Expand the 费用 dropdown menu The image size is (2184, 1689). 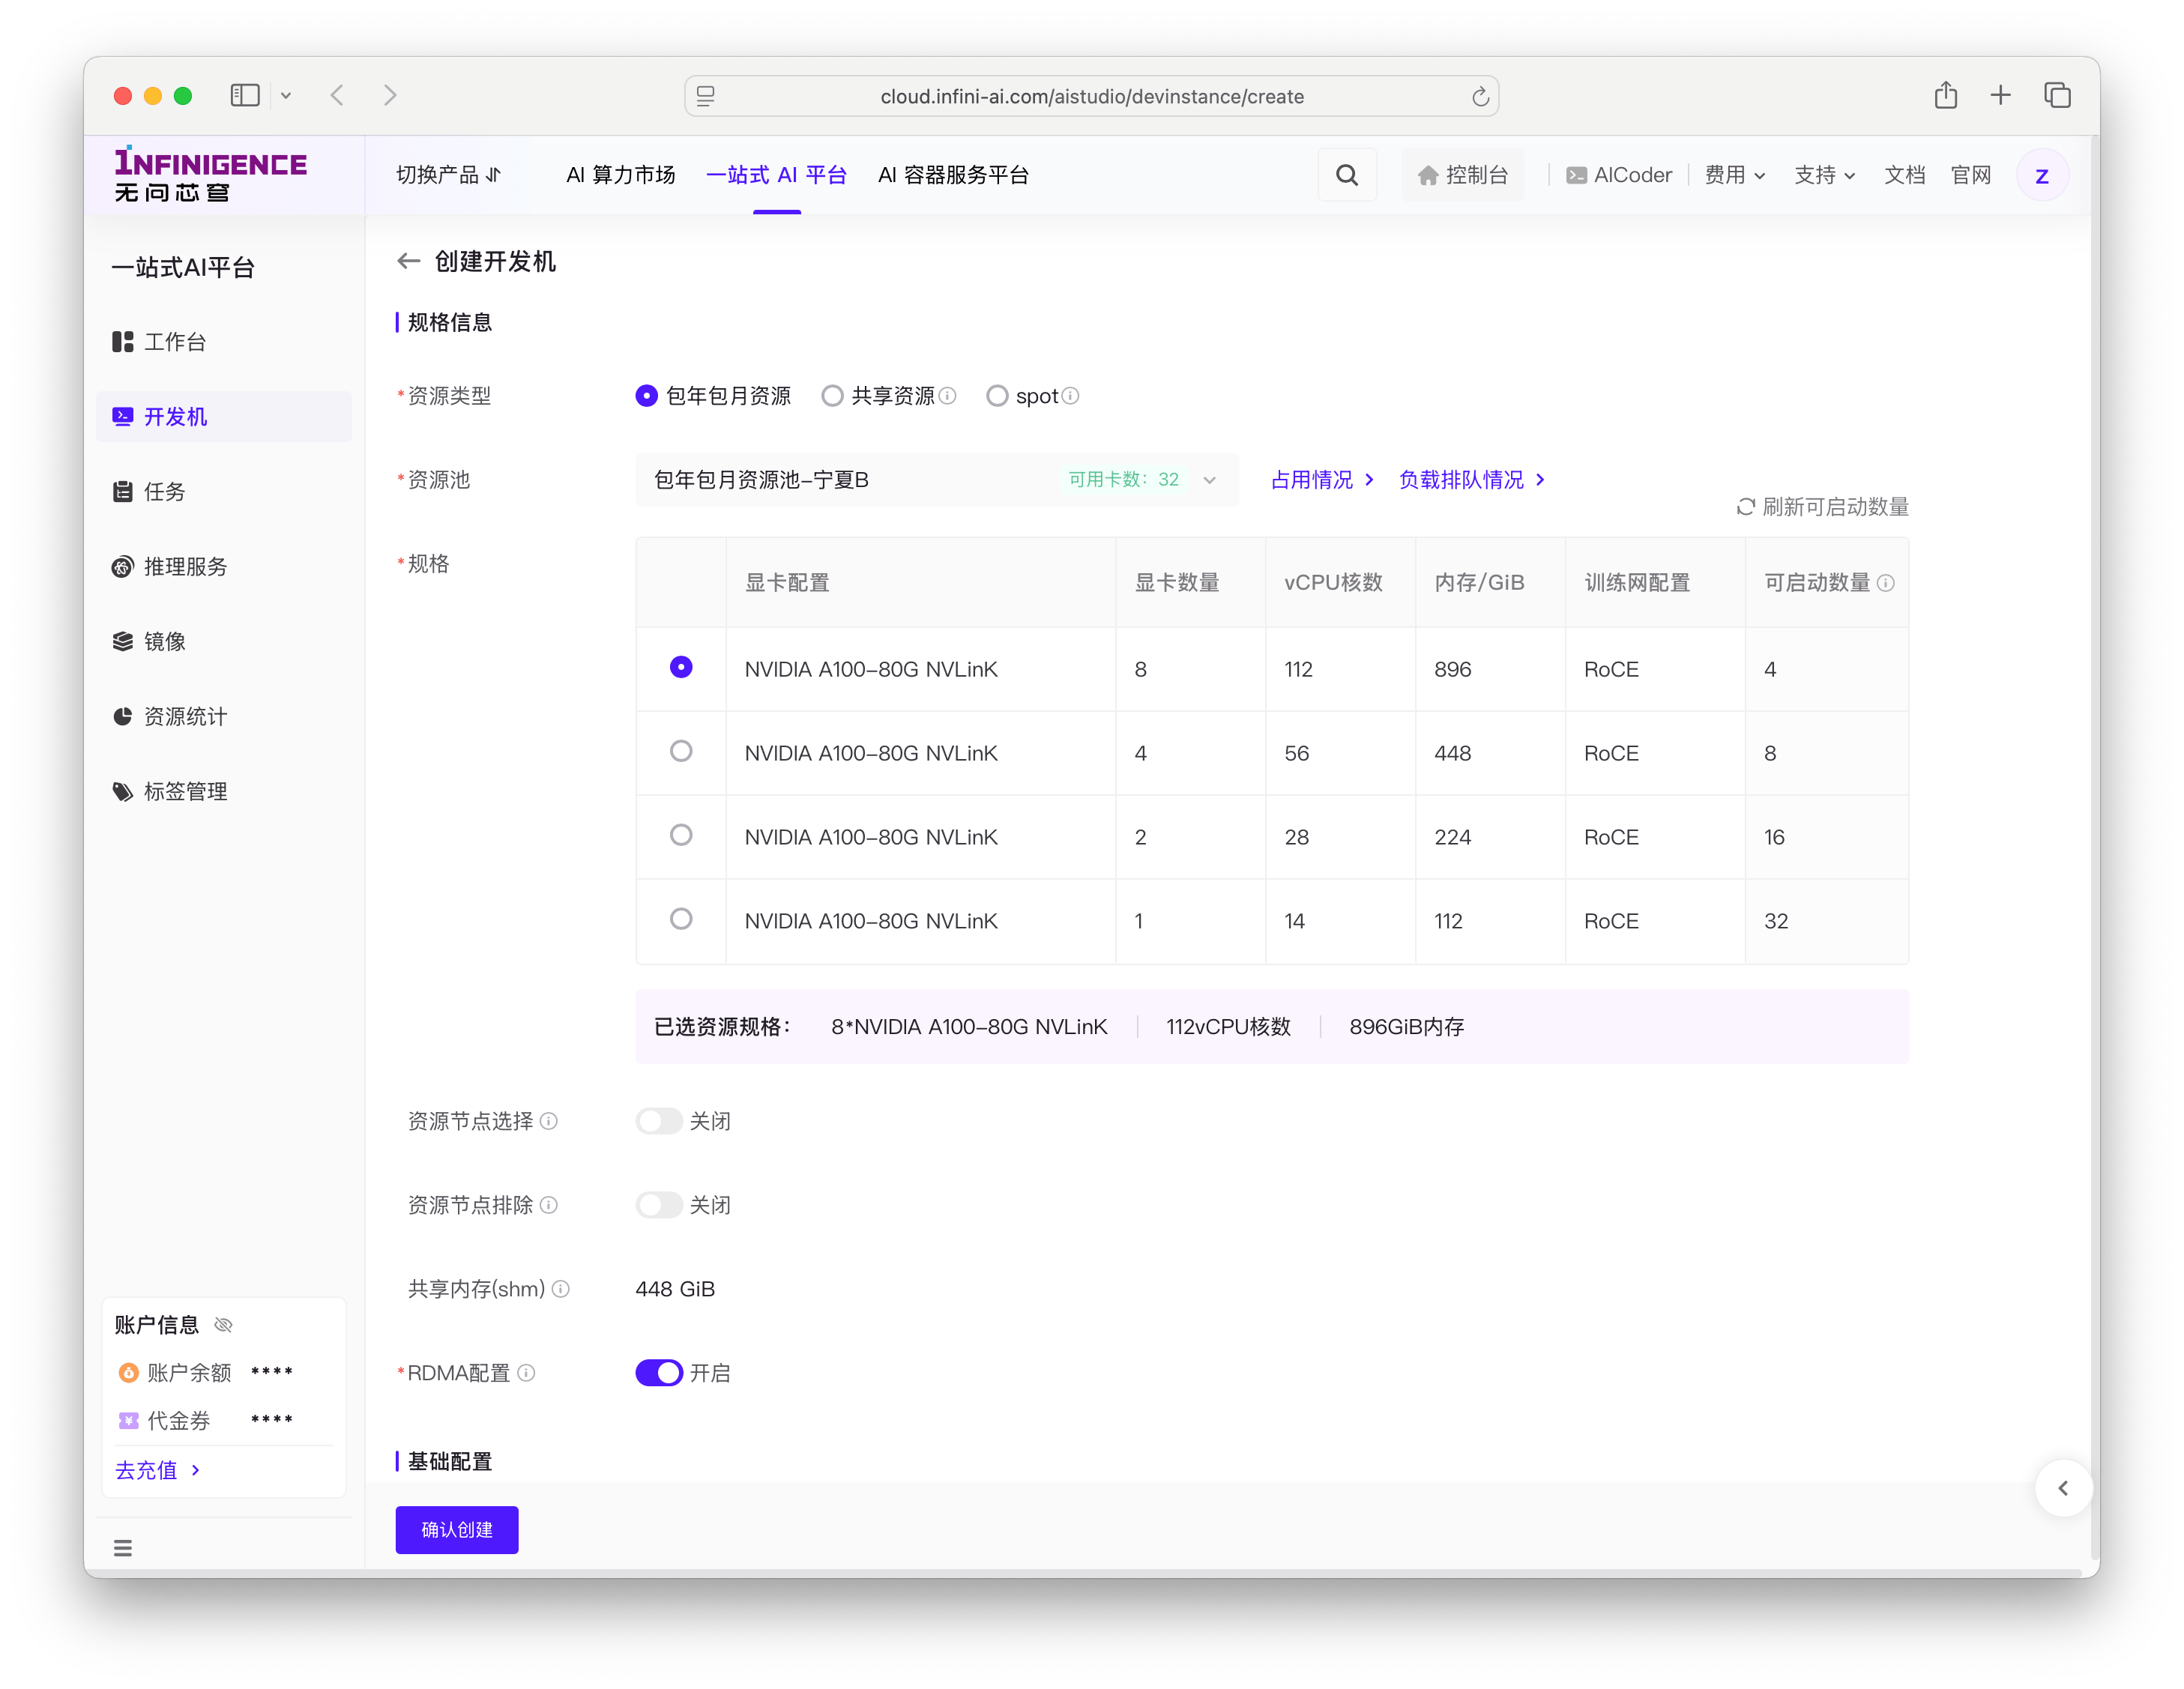[x=1734, y=175]
